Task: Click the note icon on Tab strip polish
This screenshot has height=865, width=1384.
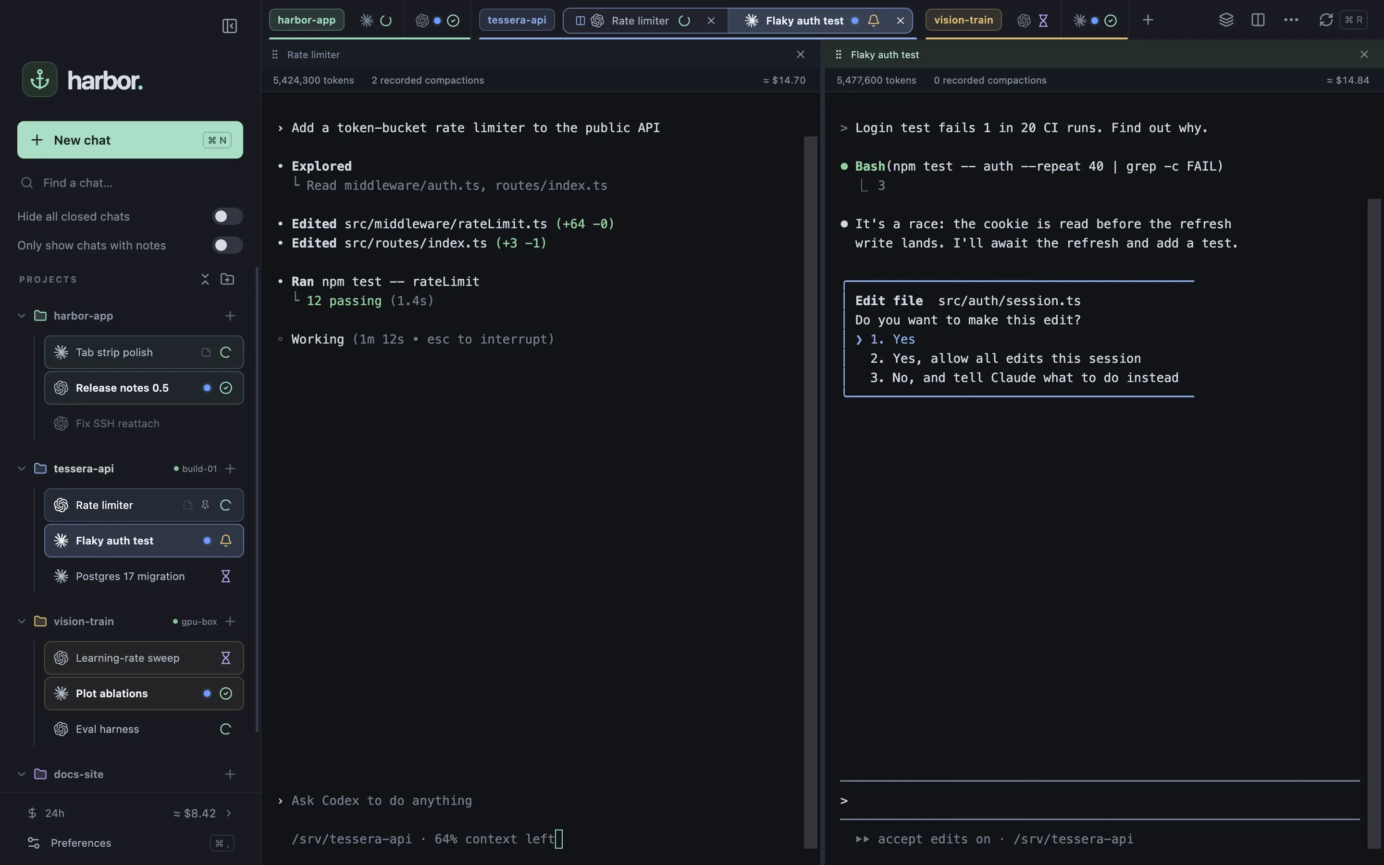Action: [206, 352]
